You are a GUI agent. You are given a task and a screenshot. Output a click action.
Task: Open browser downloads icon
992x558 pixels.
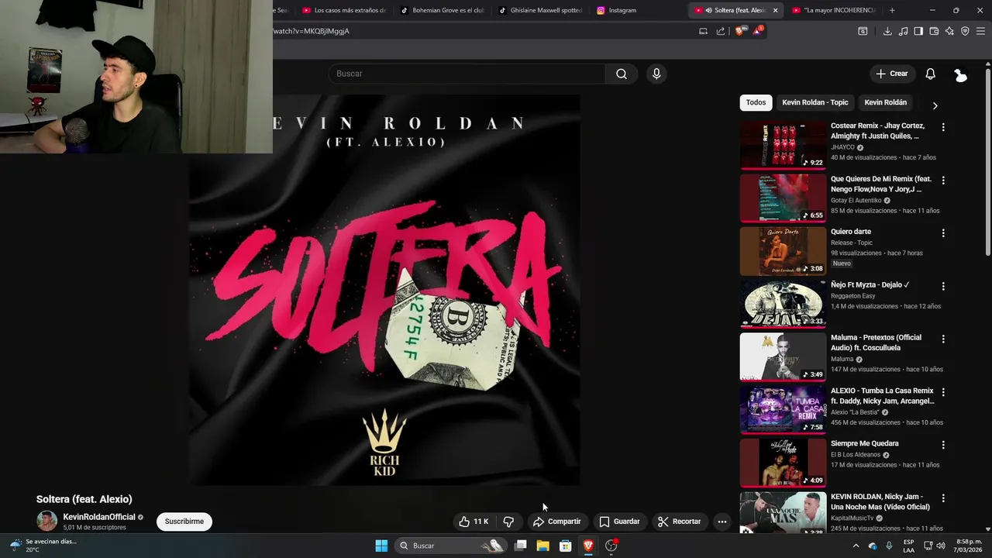[887, 31]
